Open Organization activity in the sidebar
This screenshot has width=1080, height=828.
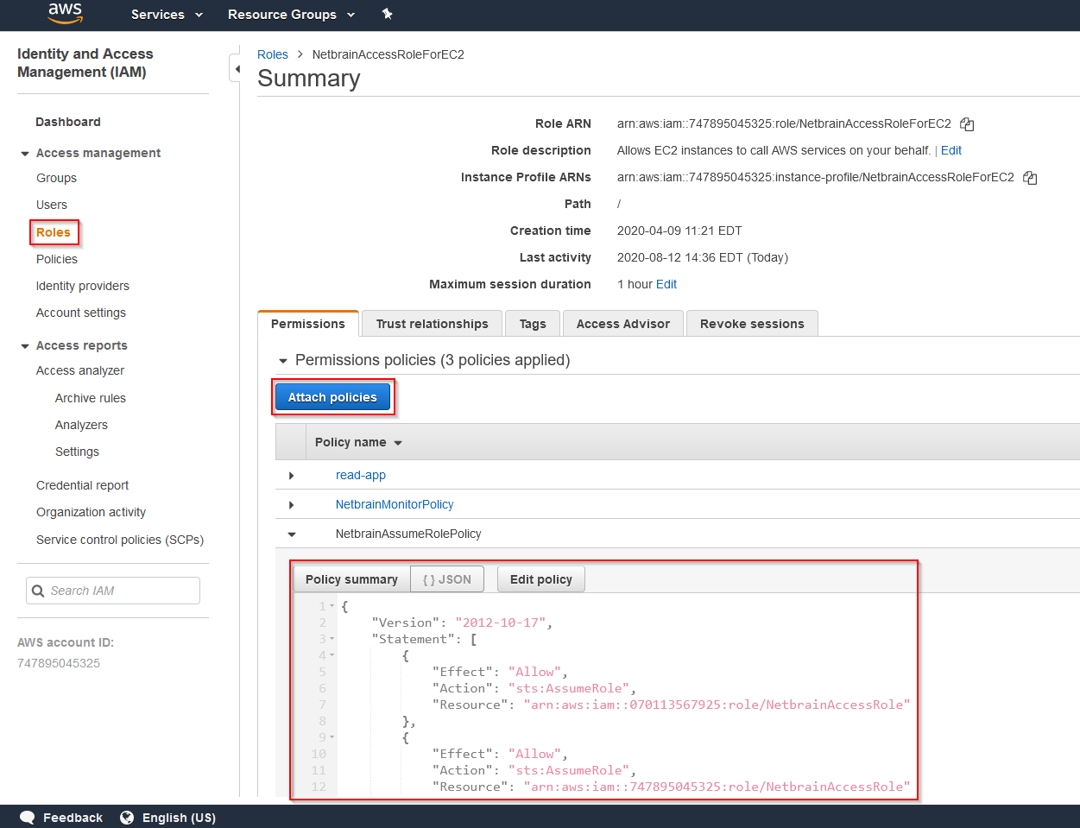point(91,512)
